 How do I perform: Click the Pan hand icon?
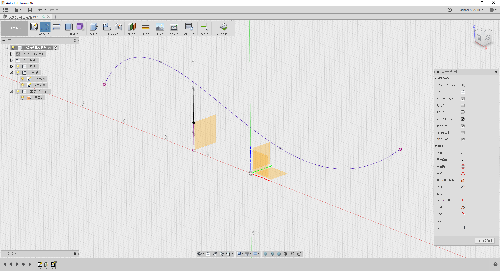tap(215, 254)
